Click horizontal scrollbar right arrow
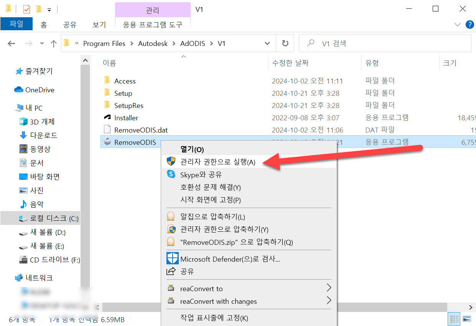This screenshot has height=326, width=476. [471, 307]
